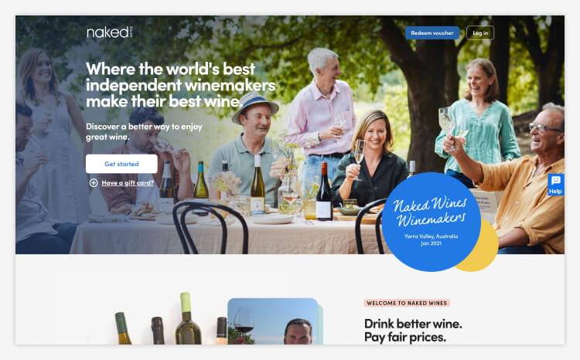Open the Help chat bubble icon

555,180
